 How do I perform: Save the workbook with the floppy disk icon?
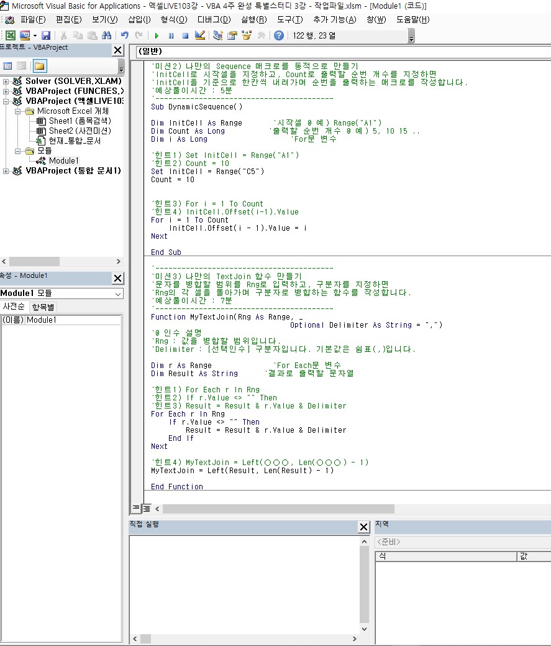point(46,36)
